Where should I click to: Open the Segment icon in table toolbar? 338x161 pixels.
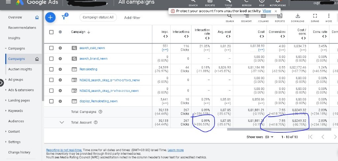[246, 16]
